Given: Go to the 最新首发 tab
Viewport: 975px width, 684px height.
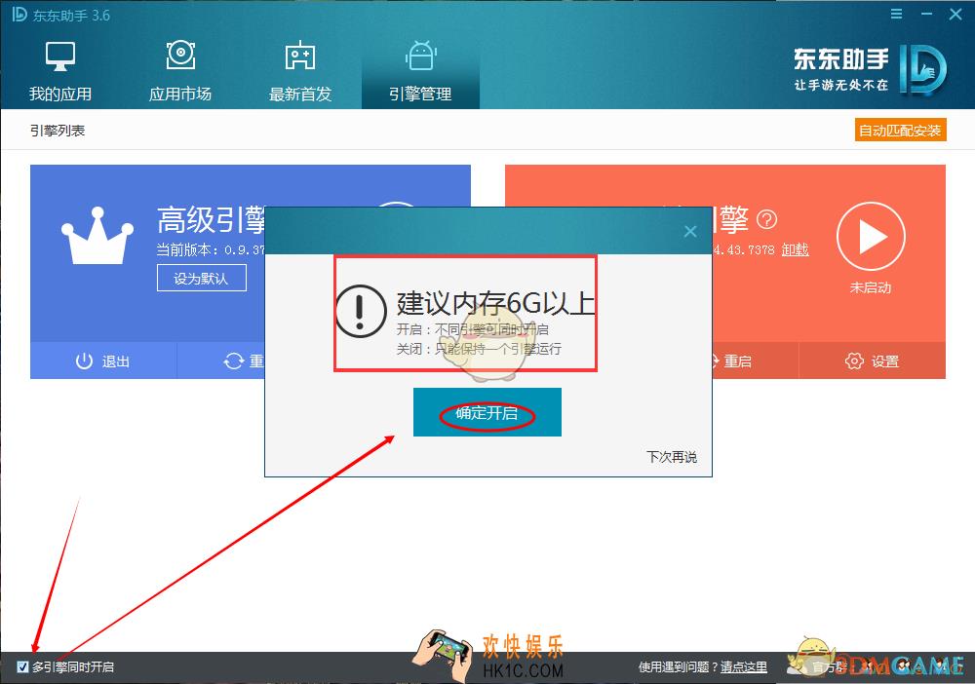Looking at the screenshot, I should pyautogui.click(x=300, y=71).
